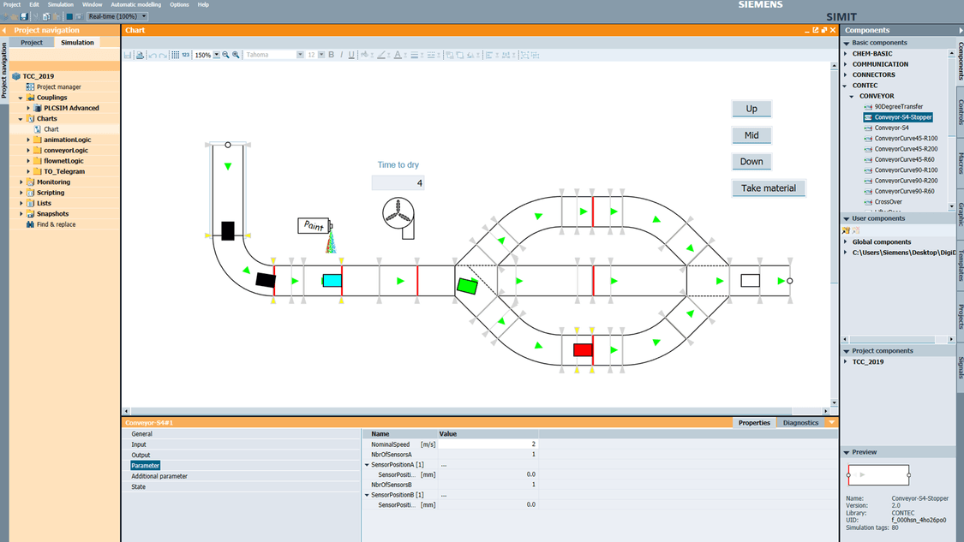Select the red container on the conveyor loop
The width and height of the screenshot is (964, 542).
tap(582, 348)
